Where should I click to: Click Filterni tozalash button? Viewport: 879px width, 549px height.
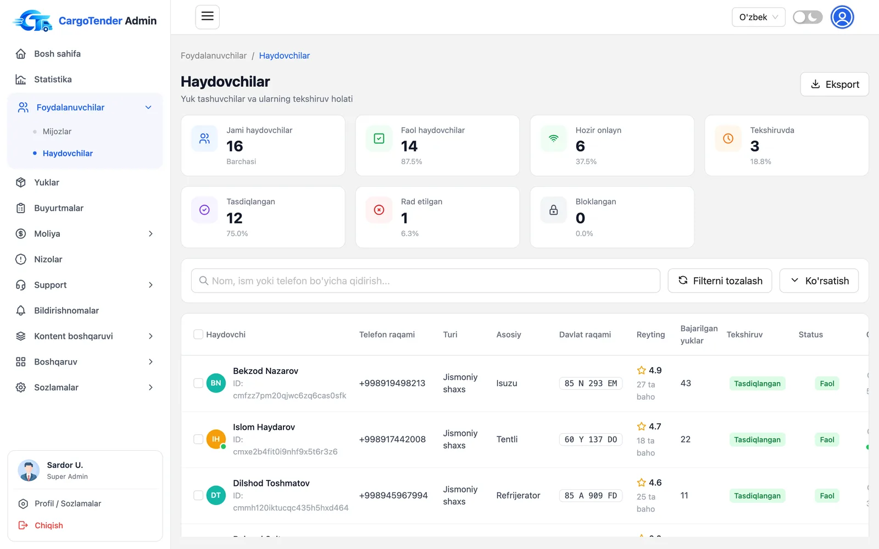[720, 281]
